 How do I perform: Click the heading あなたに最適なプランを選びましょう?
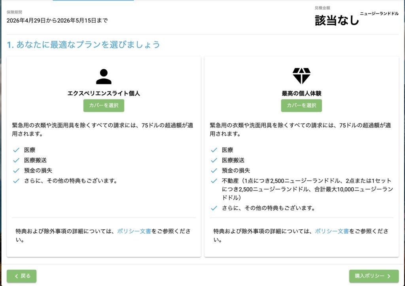(83, 45)
